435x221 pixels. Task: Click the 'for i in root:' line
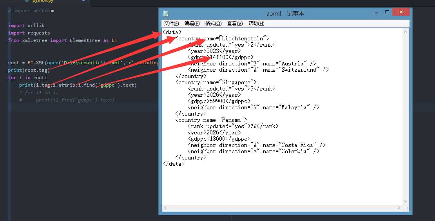(27, 78)
